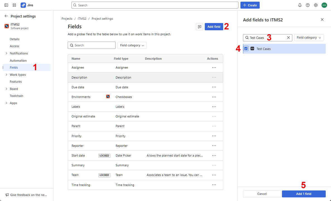Open the notifications bell
Image resolution: width=331 pixels, height=201 pixels.
[300, 5]
